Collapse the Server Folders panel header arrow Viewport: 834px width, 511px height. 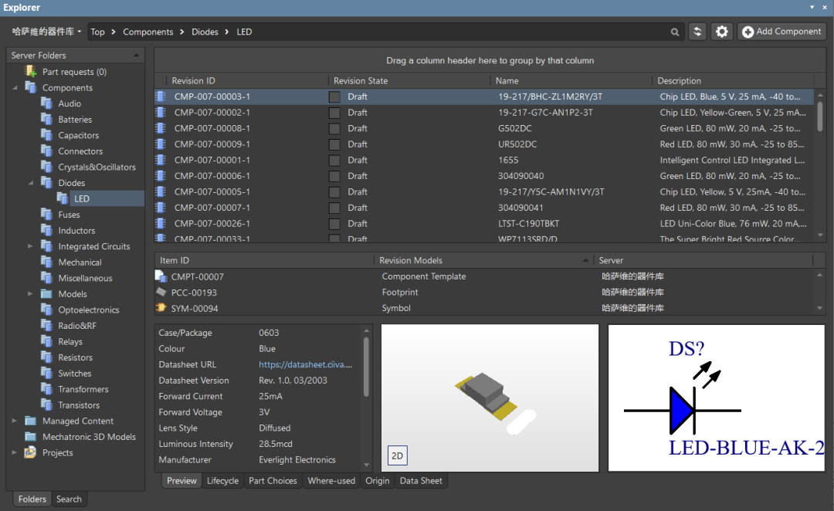click(x=136, y=56)
